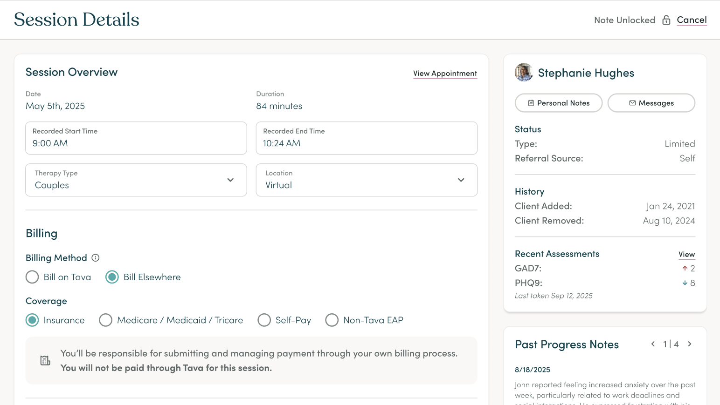
Task: Choose Insurance coverage option
Action: point(32,320)
